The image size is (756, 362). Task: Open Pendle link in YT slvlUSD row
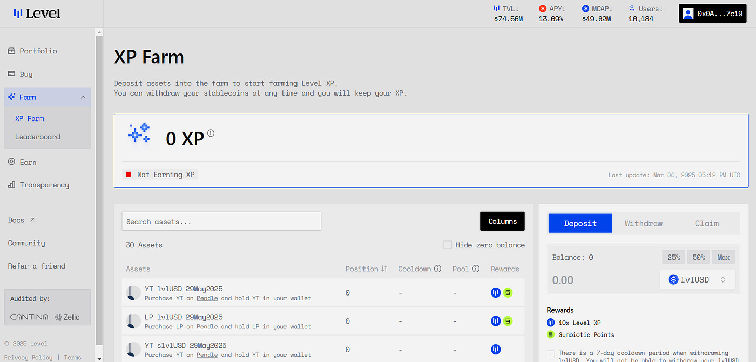tap(207, 355)
